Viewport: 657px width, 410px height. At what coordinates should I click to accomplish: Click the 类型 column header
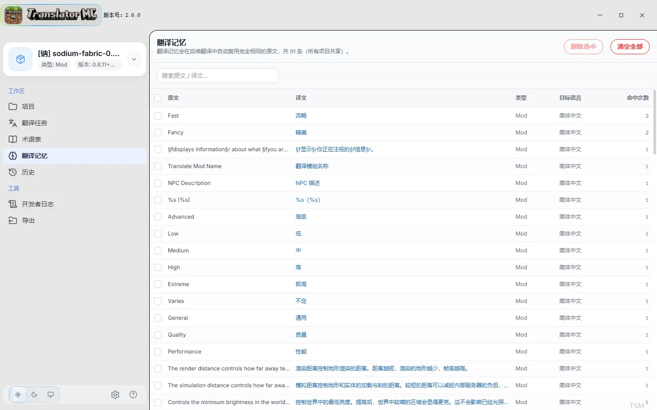coord(521,98)
